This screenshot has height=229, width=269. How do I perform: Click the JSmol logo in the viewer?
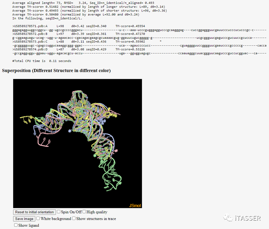point(135,205)
